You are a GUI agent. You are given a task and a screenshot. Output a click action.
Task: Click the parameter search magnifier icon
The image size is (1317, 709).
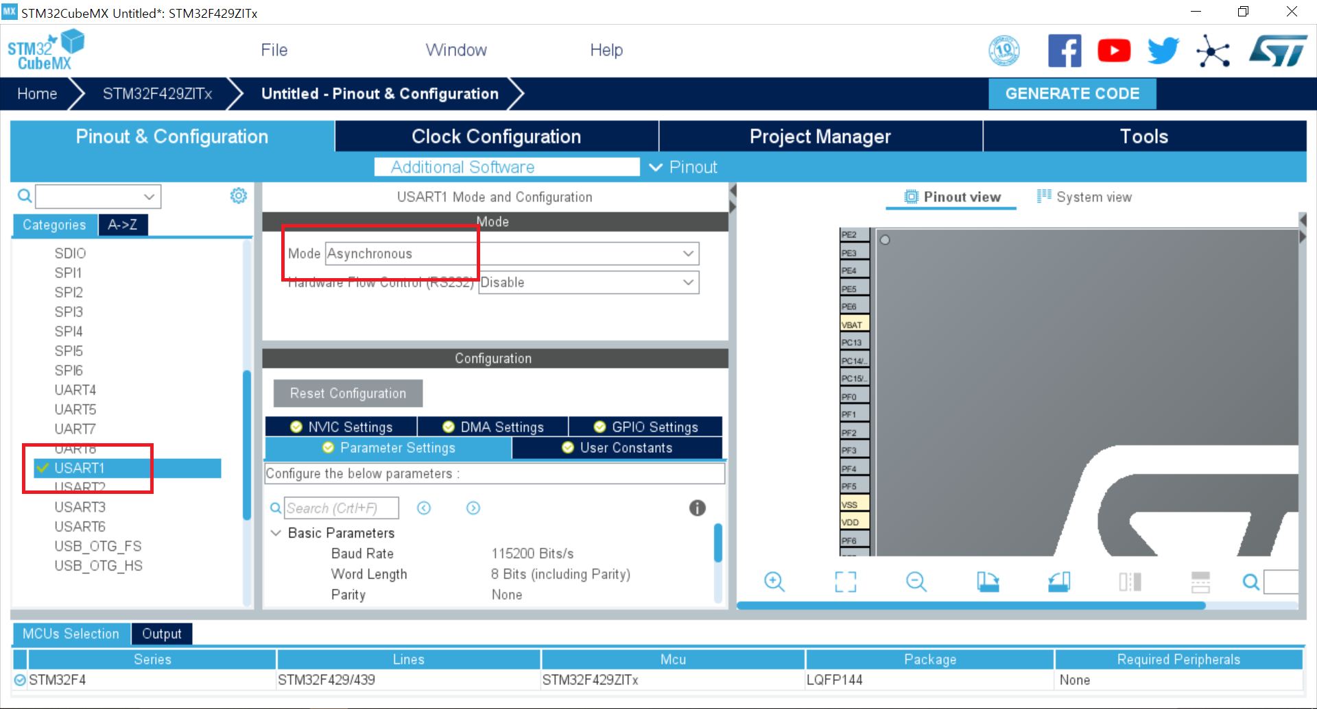(275, 508)
